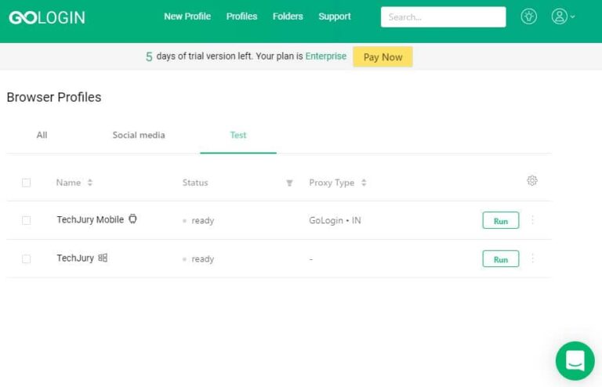Screen dimensions: 602x387
Task: Toggle the select-all profiles checkbox
Action: [26, 183]
